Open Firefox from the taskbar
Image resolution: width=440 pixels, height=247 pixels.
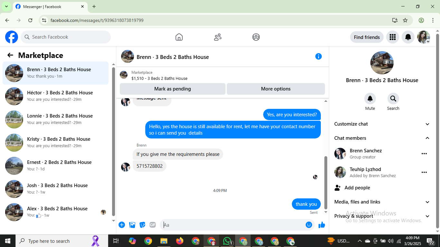pyautogui.click(x=180, y=241)
